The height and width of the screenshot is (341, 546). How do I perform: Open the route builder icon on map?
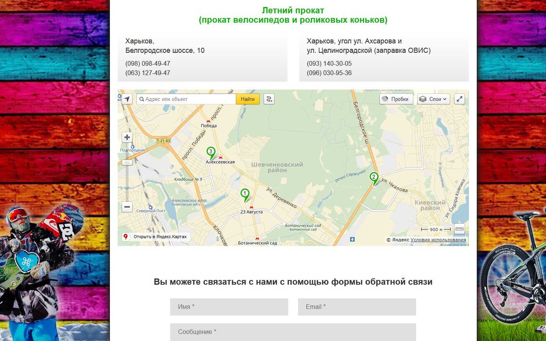[x=269, y=99]
